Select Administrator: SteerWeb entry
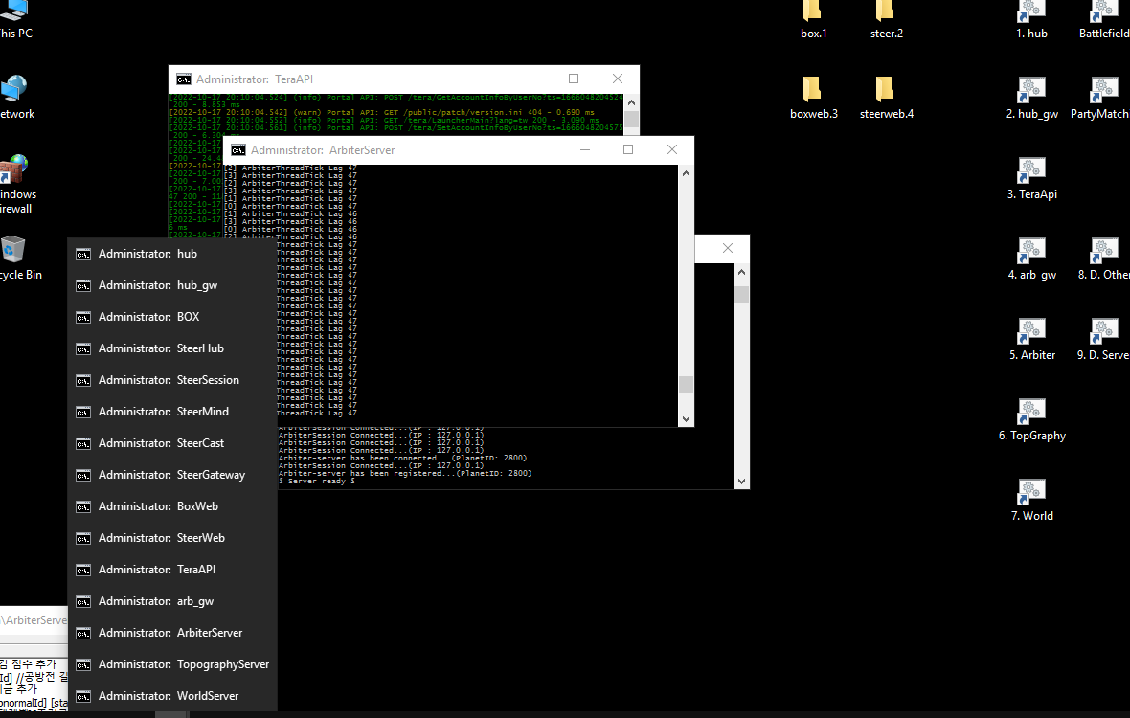The image size is (1130, 718). pyautogui.click(x=172, y=538)
